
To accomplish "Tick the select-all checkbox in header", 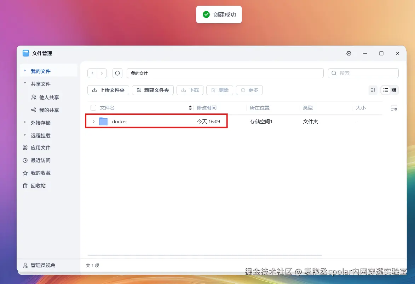I will click(x=93, y=108).
